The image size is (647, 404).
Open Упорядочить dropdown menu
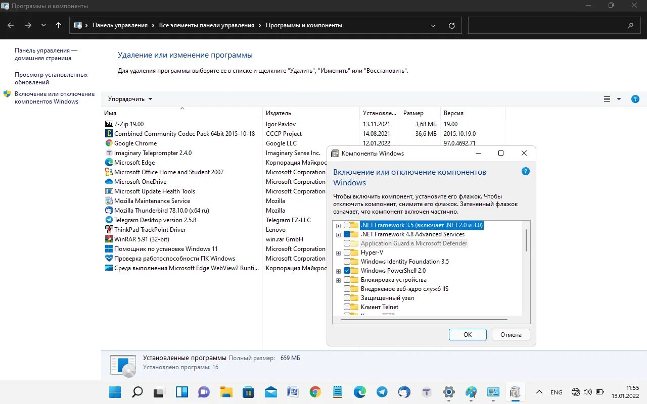pos(130,99)
